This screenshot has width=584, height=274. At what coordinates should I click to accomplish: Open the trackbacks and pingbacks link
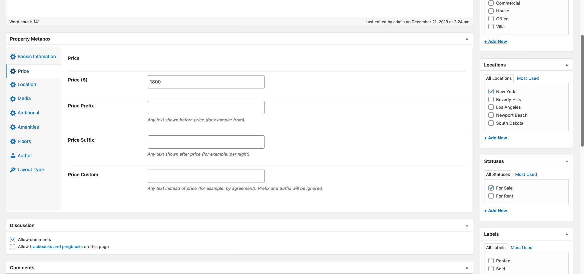56,247
